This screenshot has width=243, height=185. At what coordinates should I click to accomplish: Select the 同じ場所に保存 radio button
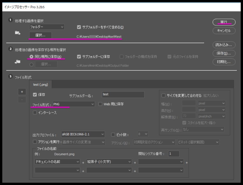tap(32, 57)
